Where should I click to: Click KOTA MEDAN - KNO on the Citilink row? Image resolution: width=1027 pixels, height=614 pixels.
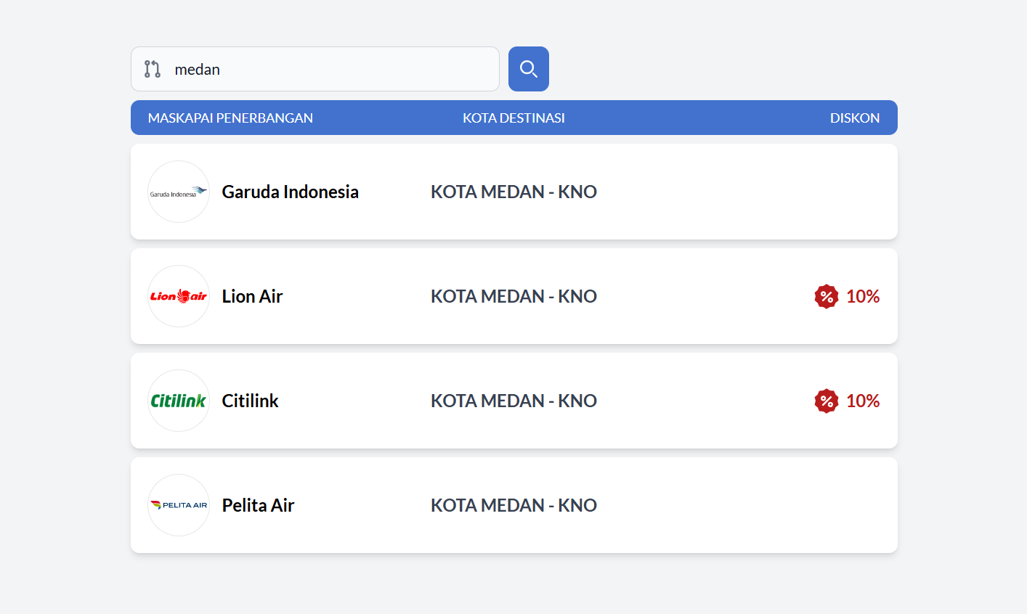tap(513, 400)
